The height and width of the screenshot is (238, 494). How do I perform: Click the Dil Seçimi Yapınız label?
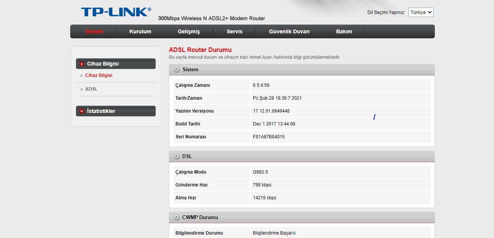(x=386, y=13)
